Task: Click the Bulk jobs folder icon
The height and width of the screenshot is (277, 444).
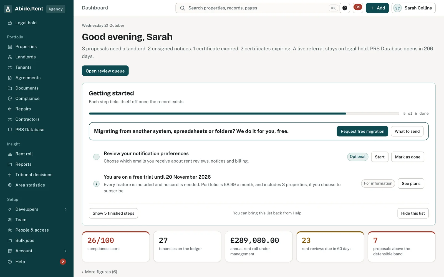Action: point(10,240)
